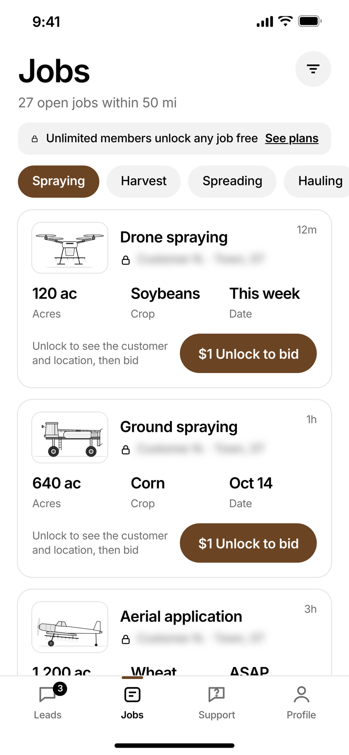The width and height of the screenshot is (349, 755).
Task: View the aerial plane thumbnail image
Action: point(70,627)
